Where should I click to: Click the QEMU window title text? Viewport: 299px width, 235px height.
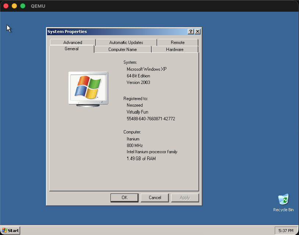[x=38, y=6]
